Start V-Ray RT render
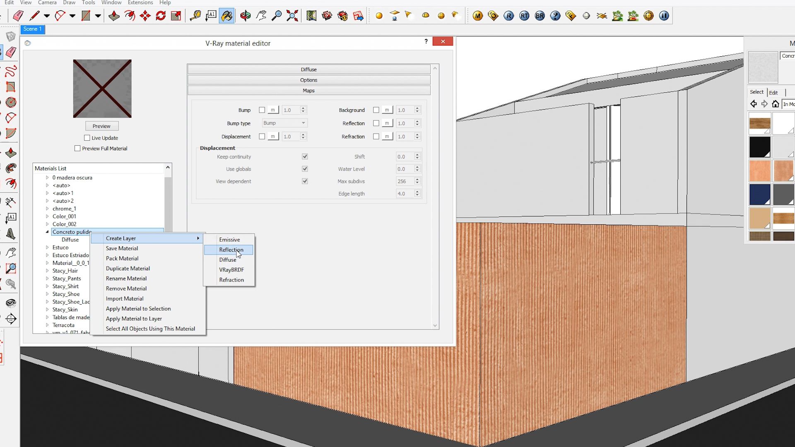The image size is (795, 447). click(524, 16)
